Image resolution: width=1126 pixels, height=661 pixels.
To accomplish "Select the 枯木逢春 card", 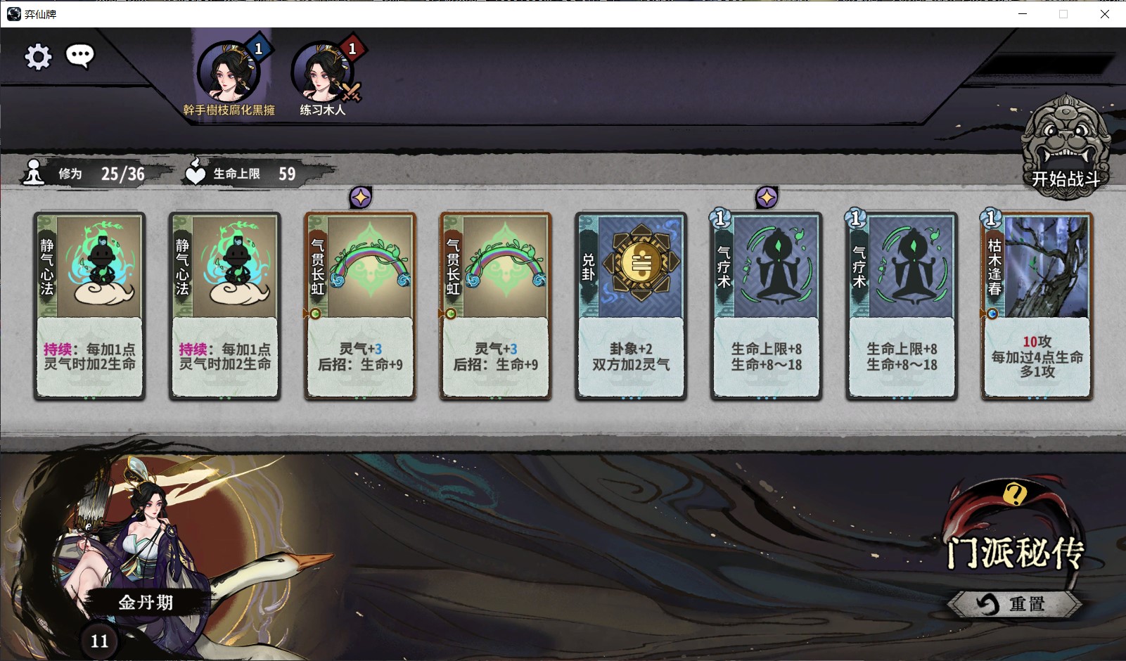I will pos(1037,306).
